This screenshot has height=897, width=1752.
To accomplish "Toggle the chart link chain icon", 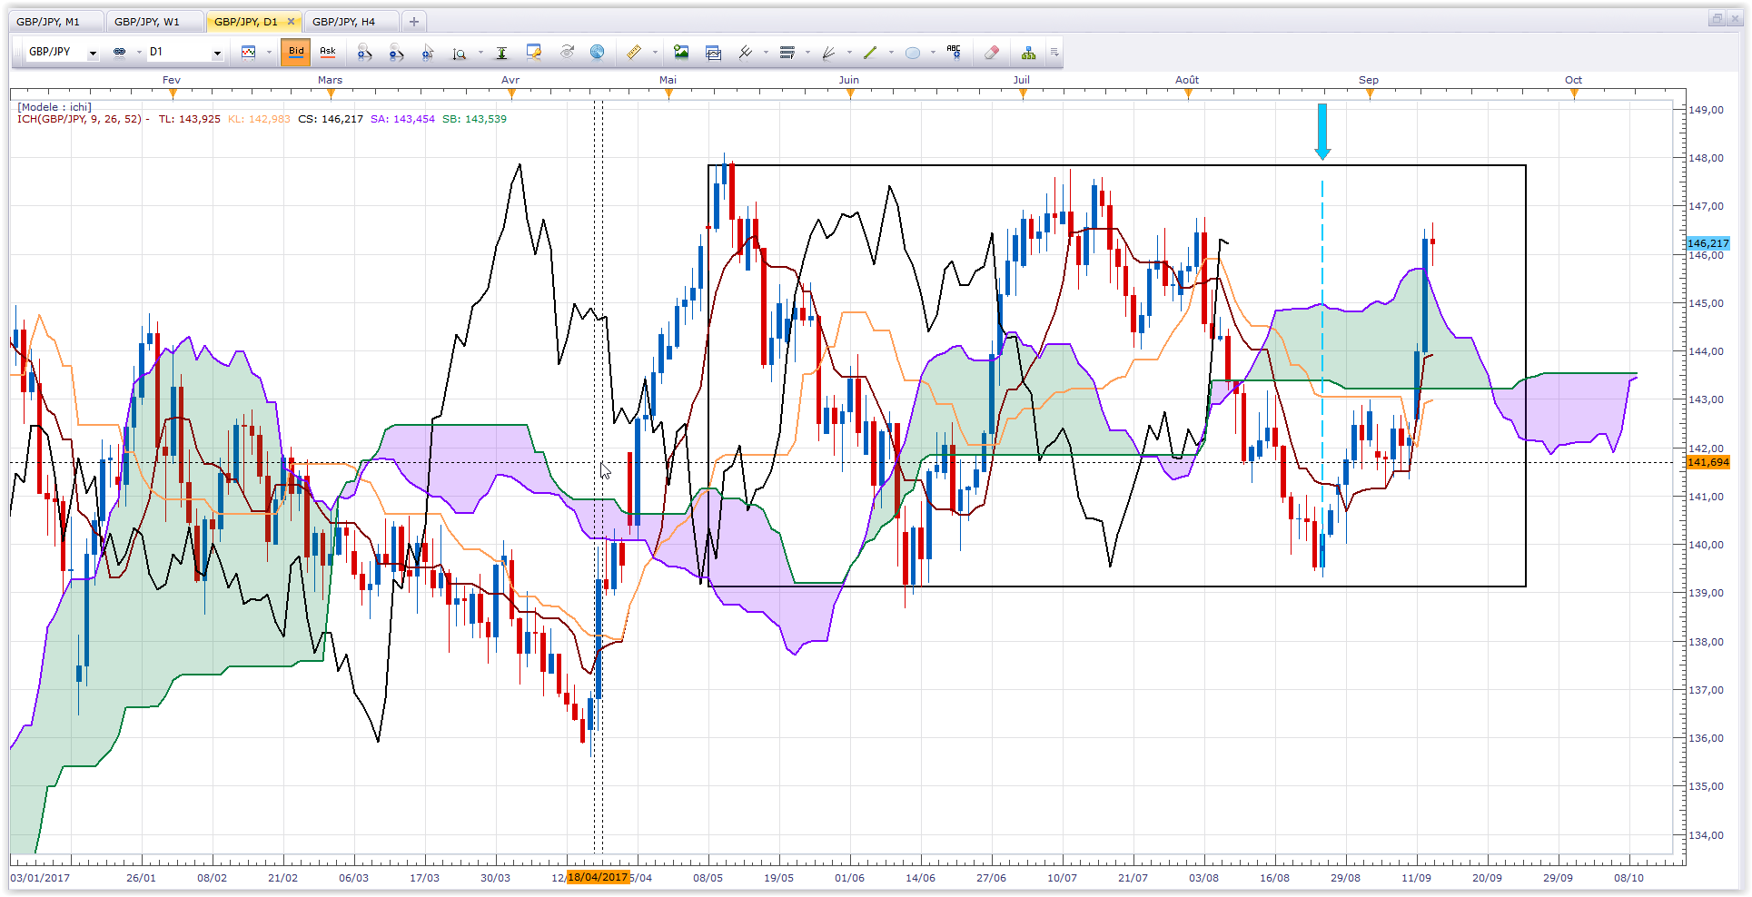I will tap(119, 53).
